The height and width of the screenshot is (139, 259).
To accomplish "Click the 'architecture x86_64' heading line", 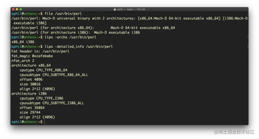I will [x=31, y=65].
